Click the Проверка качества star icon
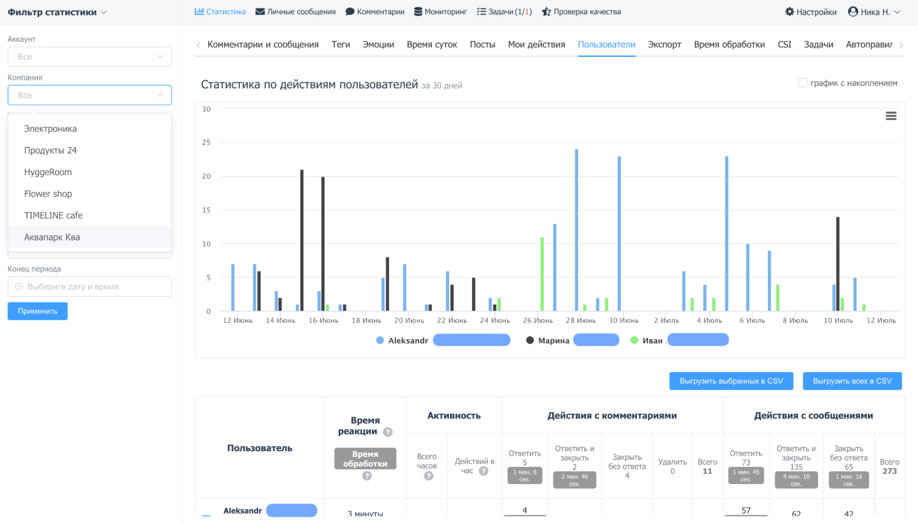Image resolution: width=918 pixels, height=523 pixels. click(546, 12)
